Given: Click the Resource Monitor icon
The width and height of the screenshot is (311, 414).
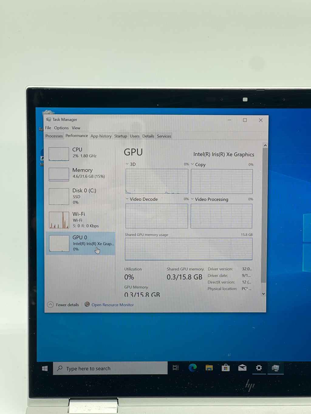Looking at the screenshot, I should pyautogui.click(x=87, y=305).
